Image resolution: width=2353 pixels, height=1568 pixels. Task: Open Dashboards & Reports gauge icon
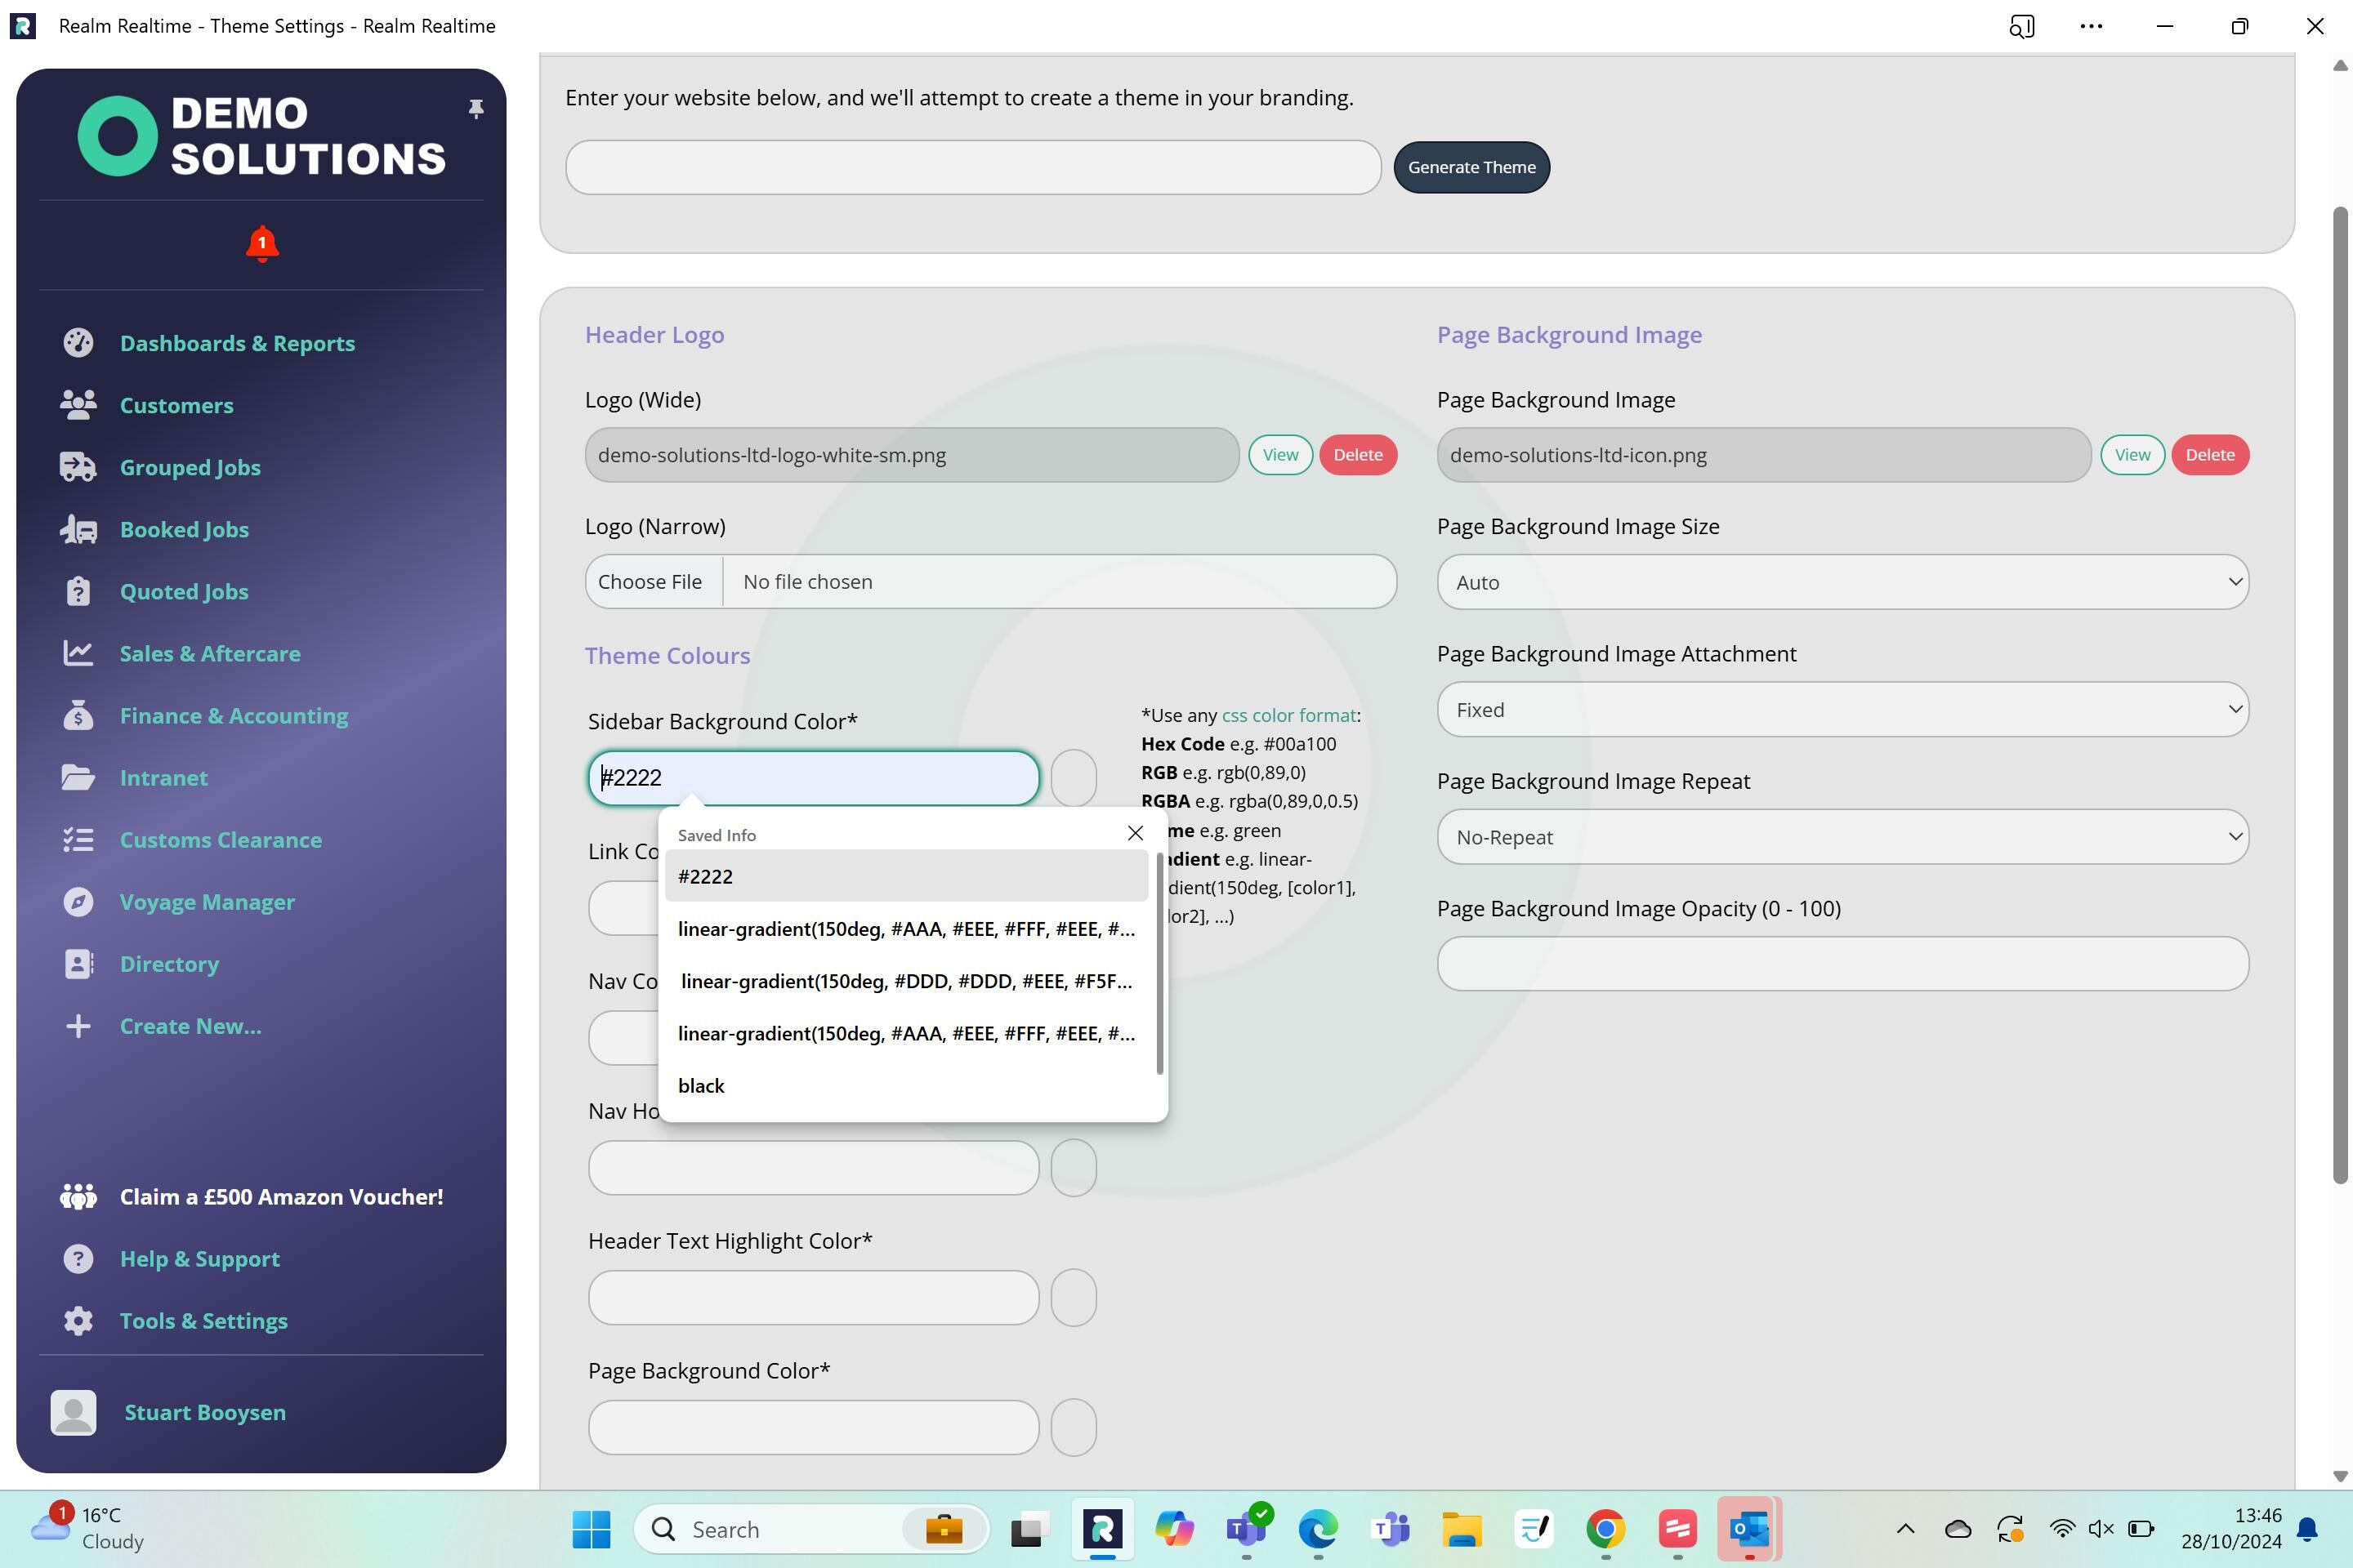[x=78, y=343]
